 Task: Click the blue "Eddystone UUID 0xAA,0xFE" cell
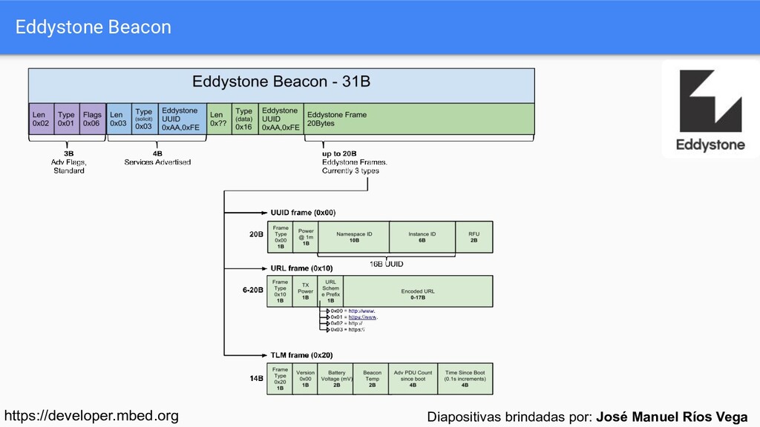pyautogui.click(x=183, y=119)
